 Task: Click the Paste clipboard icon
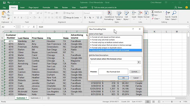click(4, 13)
